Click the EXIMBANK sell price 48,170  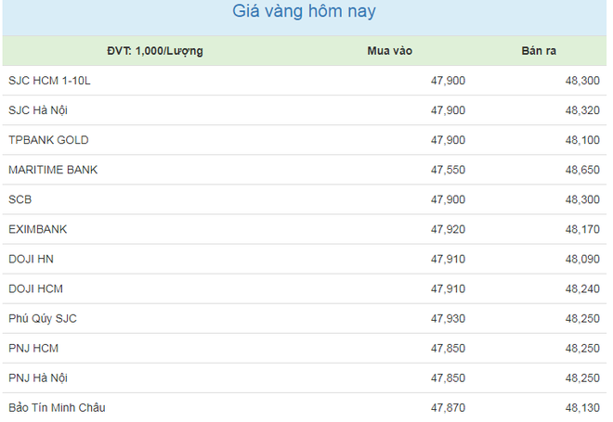click(582, 229)
